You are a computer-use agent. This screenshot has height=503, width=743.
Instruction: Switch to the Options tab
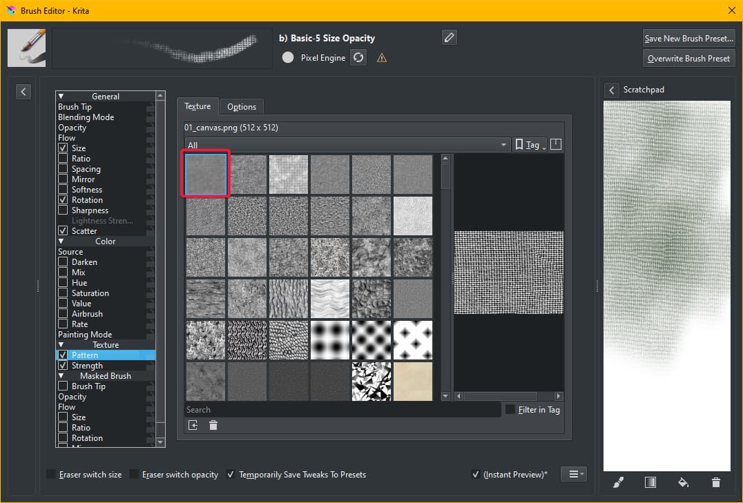pyautogui.click(x=242, y=106)
